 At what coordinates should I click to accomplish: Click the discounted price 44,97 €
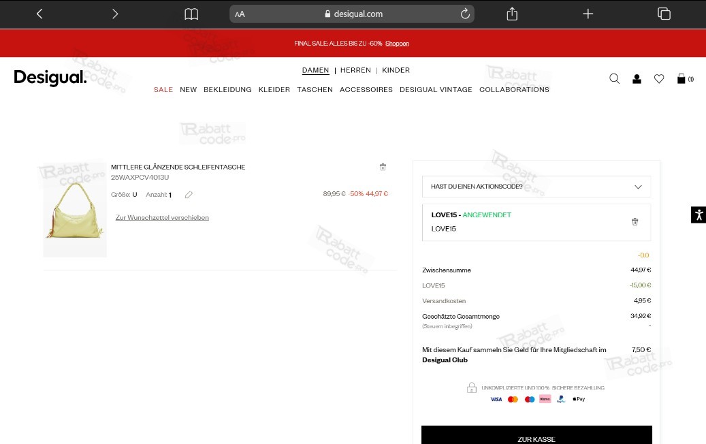tap(377, 193)
